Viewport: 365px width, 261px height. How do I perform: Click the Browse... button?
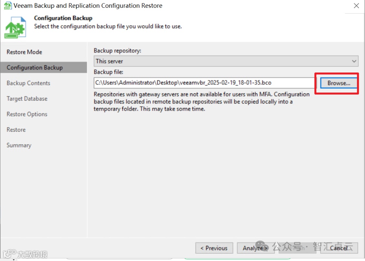[338, 83]
